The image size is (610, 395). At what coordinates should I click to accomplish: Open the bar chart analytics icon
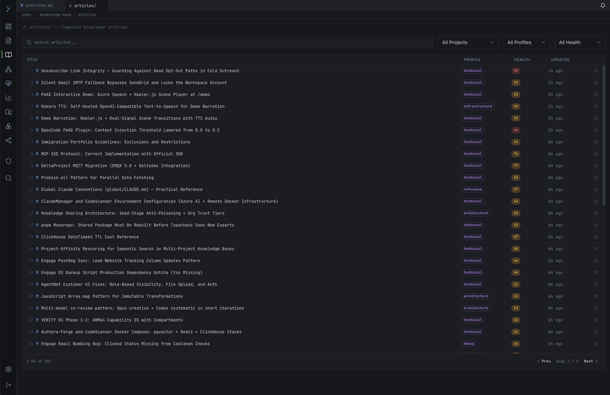8,98
